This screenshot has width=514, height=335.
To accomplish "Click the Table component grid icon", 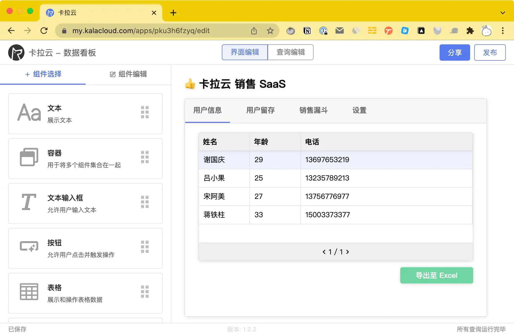I will tap(29, 292).
